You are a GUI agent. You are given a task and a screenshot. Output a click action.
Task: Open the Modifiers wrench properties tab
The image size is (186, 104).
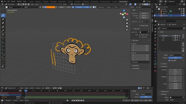tap(155, 52)
